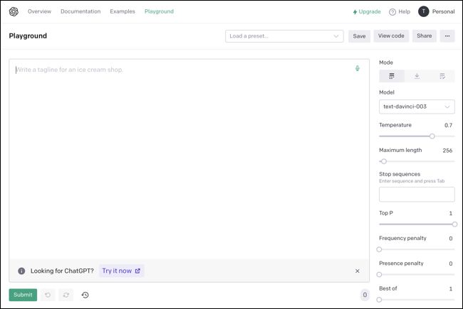
Task: Click the Personal account avatar
Action: (424, 11)
